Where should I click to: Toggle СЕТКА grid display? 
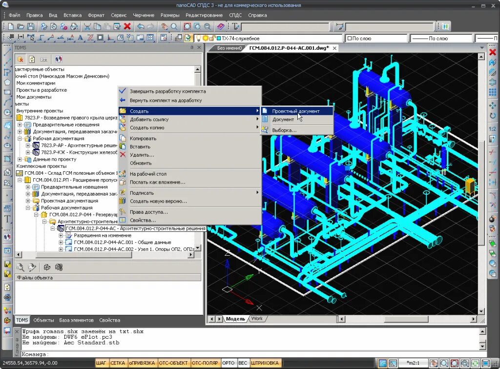(x=118, y=363)
